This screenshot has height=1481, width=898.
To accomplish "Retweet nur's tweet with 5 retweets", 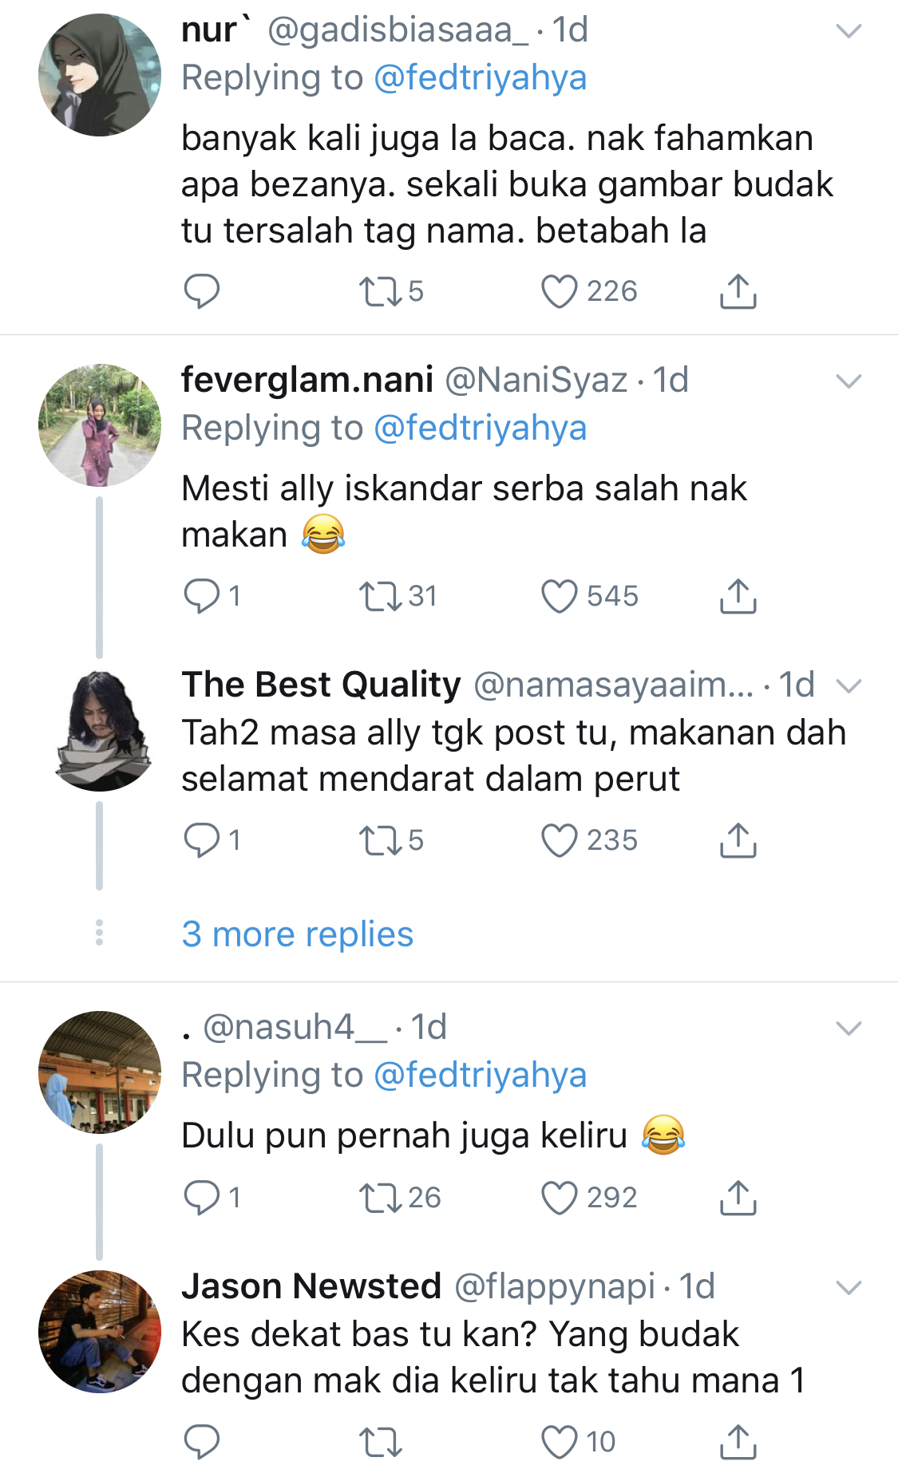I will (x=381, y=291).
